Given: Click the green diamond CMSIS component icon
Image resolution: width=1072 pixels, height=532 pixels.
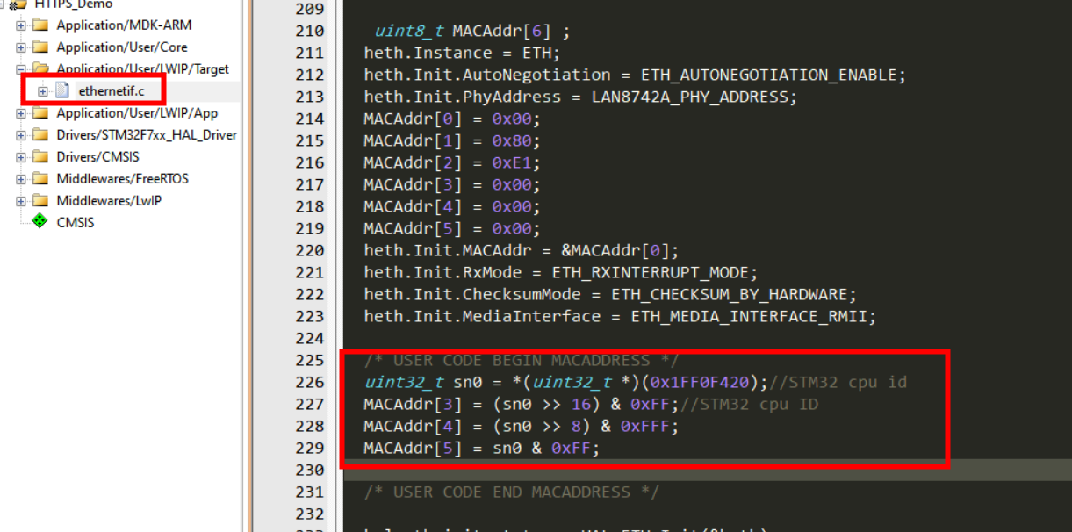Looking at the screenshot, I should coord(40,222).
